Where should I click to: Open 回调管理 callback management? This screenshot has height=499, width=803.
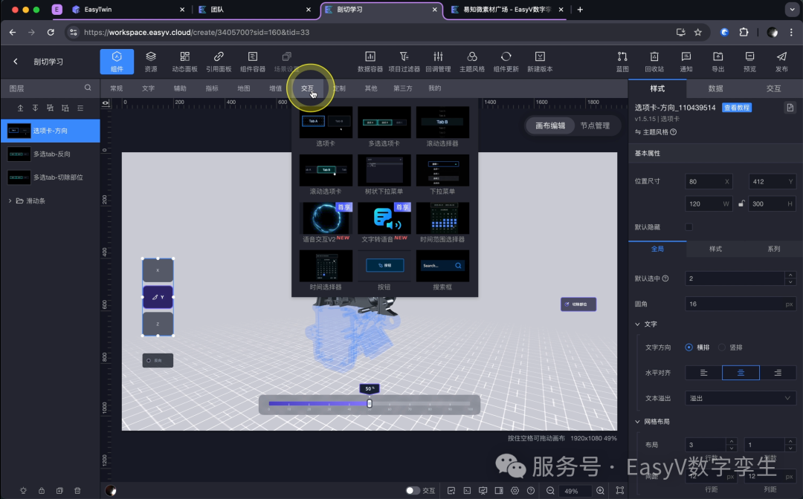pyautogui.click(x=439, y=62)
